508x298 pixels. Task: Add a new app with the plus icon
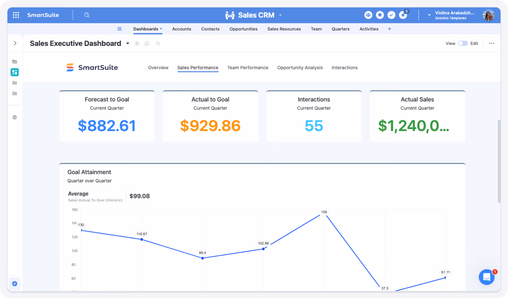389,29
